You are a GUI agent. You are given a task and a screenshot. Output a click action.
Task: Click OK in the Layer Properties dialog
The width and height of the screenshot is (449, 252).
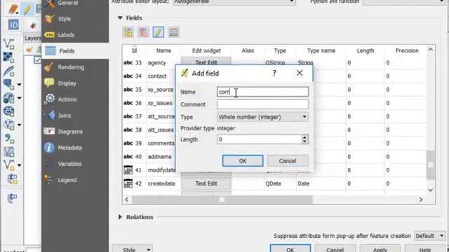[x=290, y=248]
